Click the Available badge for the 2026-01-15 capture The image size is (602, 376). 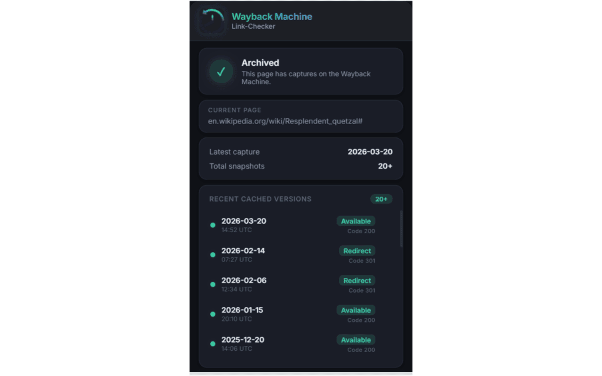356,310
